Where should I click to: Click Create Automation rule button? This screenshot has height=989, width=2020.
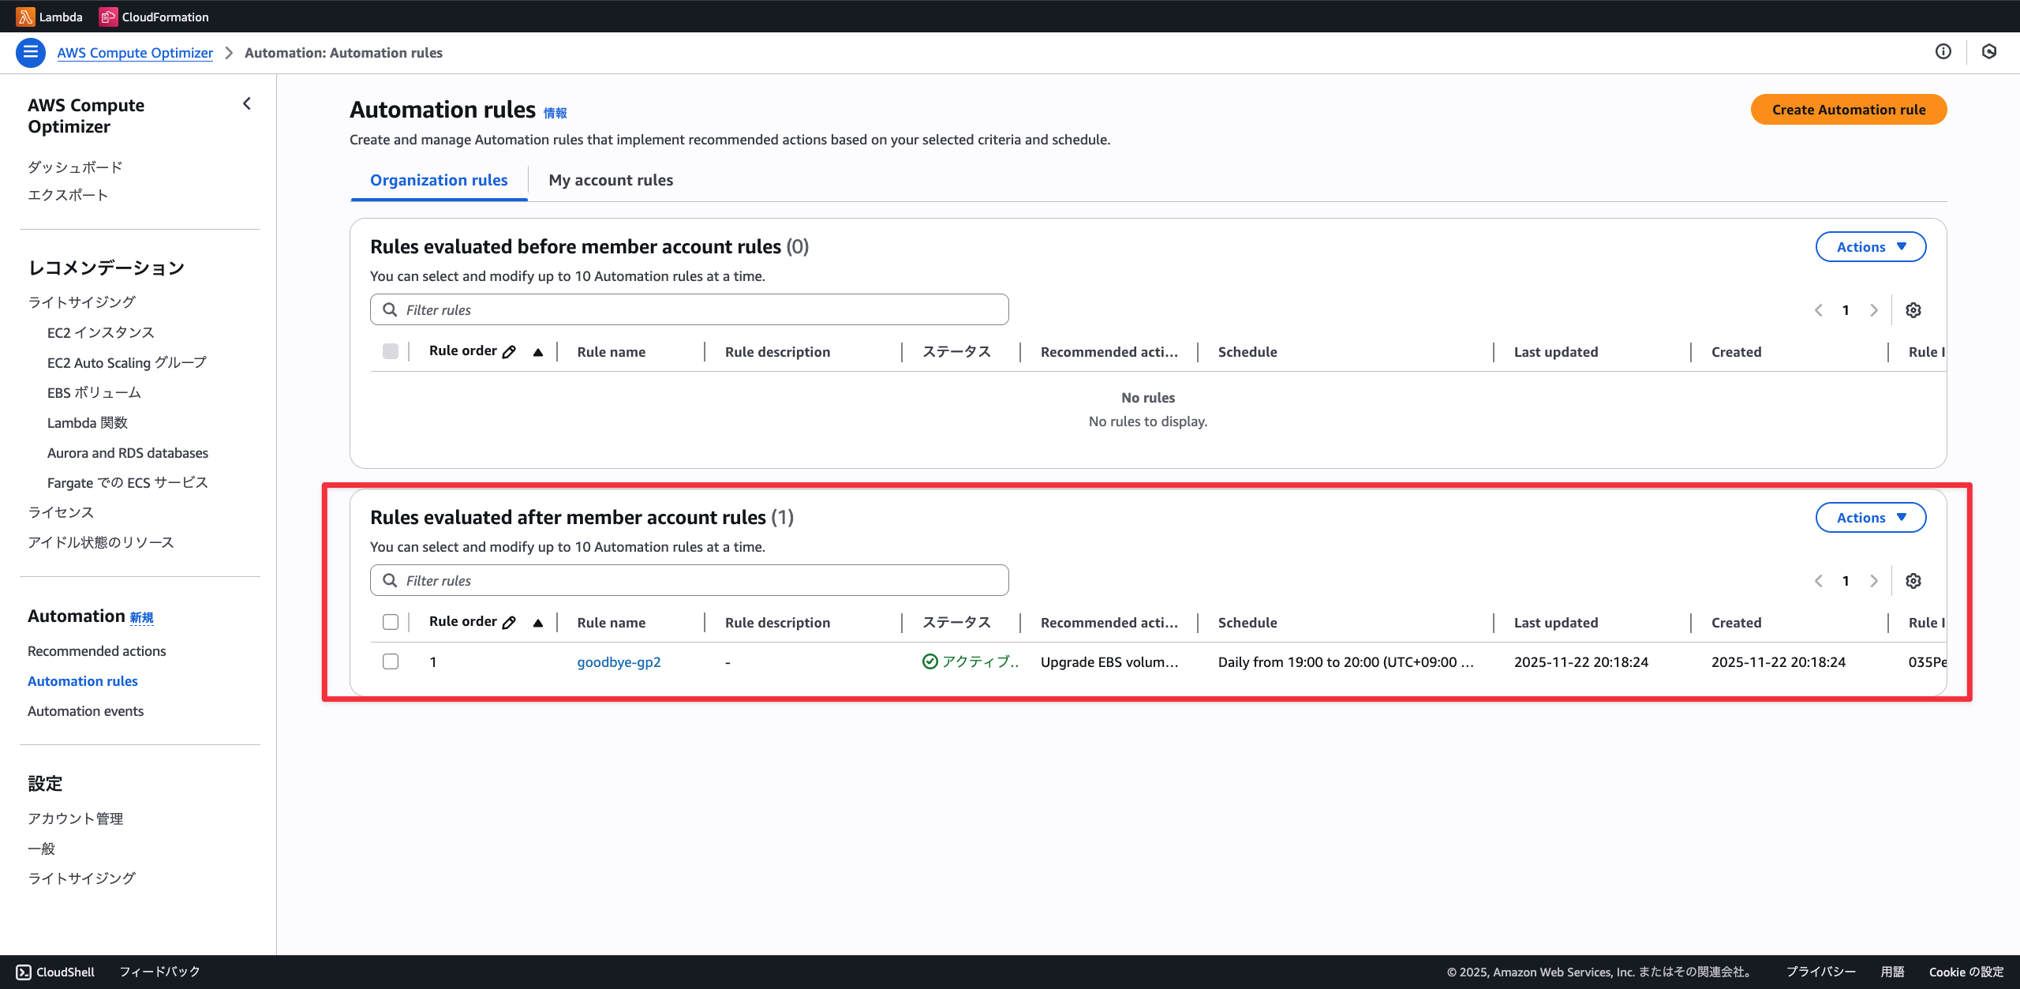tap(1848, 110)
